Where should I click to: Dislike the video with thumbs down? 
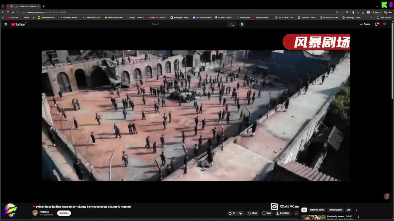pos(241,213)
